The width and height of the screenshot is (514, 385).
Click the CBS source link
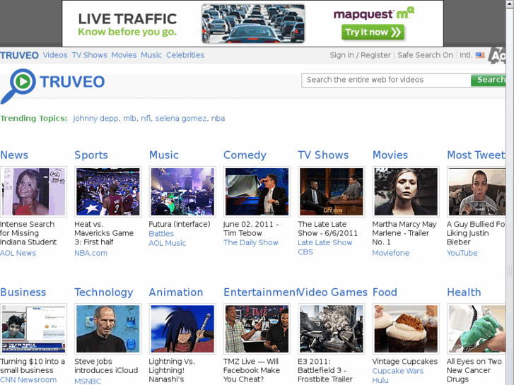pyautogui.click(x=305, y=252)
